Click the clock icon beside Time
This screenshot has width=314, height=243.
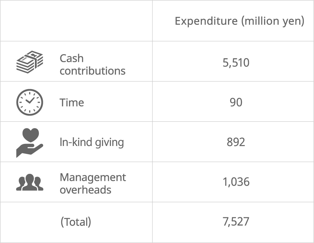pyautogui.click(x=29, y=102)
